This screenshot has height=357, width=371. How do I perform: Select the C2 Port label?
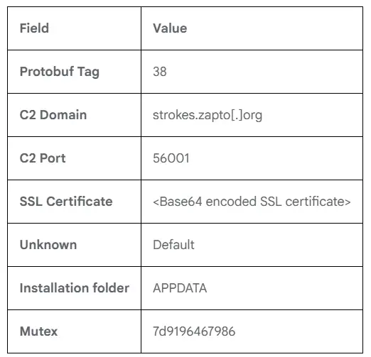pos(43,158)
